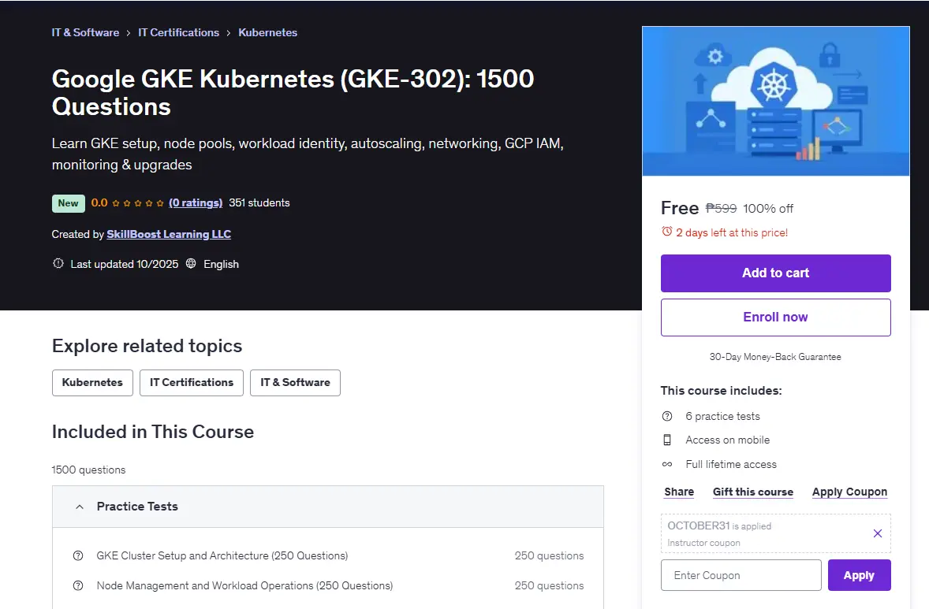The height and width of the screenshot is (609, 929).
Task: Click question icon beside GKE Cluster Setup test
Action: (x=77, y=555)
